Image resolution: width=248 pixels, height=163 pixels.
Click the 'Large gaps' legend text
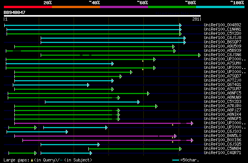point(16,160)
